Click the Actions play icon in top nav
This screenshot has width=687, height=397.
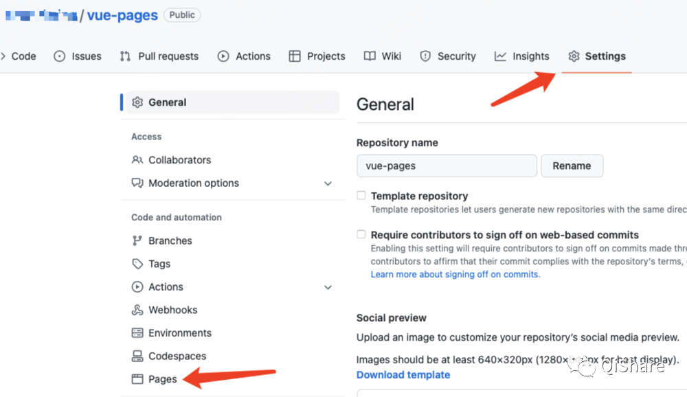click(x=223, y=56)
